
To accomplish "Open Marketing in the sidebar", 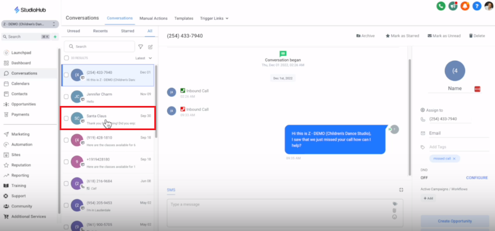I will pos(20,134).
